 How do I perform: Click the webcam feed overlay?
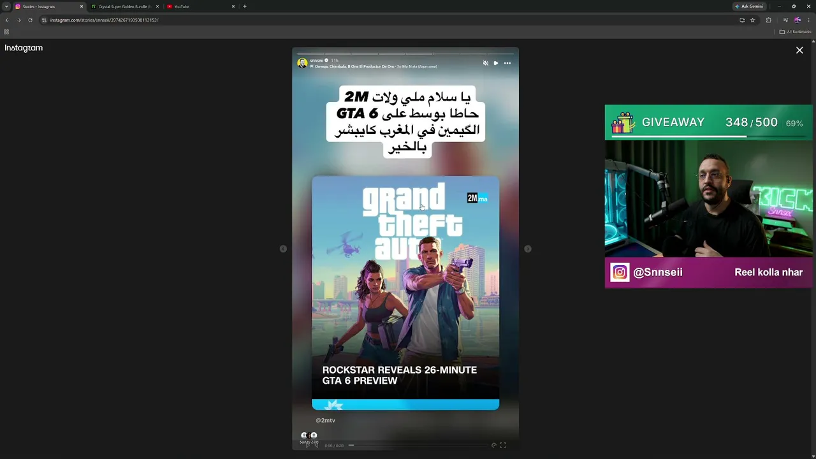pos(709,198)
